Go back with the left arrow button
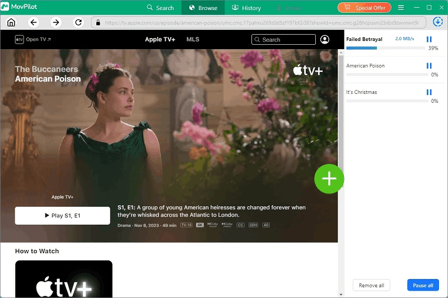Viewport: 448px width, 298px height. point(34,22)
